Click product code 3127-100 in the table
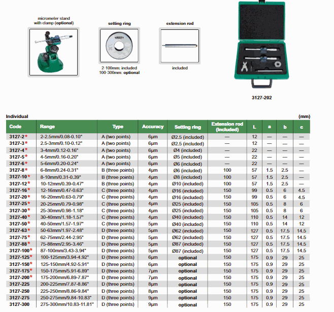The image size is (334, 312). coord(19,250)
